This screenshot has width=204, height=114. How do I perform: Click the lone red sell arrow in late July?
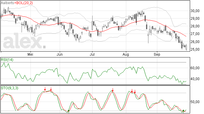[113, 90]
